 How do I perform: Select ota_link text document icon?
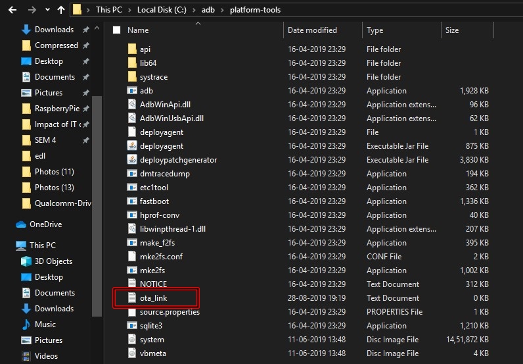[x=133, y=298]
